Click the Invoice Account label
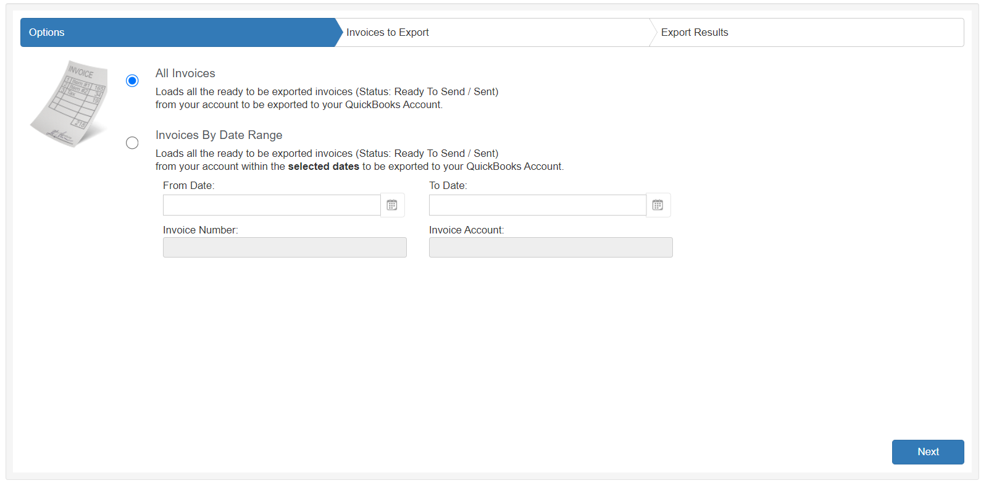The height and width of the screenshot is (483, 981). 466,230
